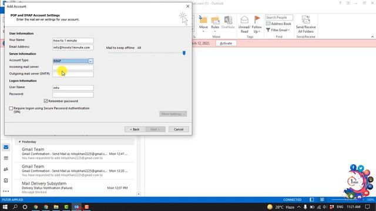Open the Windows Start menu
The width and height of the screenshot is (376, 211).
tap(5, 207)
